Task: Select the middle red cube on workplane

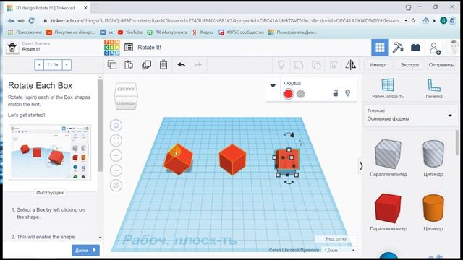Action: click(232, 160)
